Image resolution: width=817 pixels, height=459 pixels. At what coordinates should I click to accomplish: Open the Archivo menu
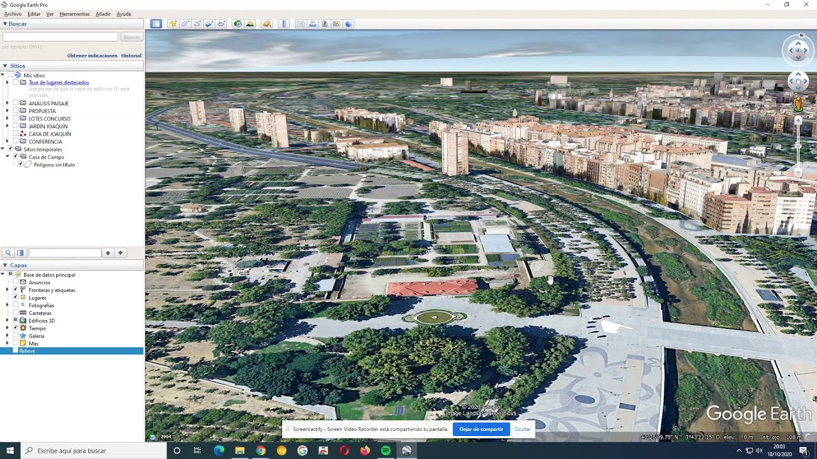pyautogui.click(x=13, y=14)
